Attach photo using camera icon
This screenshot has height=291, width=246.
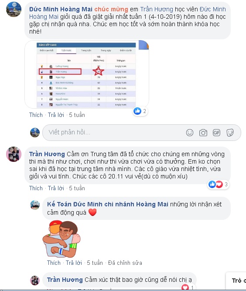click(203, 133)
